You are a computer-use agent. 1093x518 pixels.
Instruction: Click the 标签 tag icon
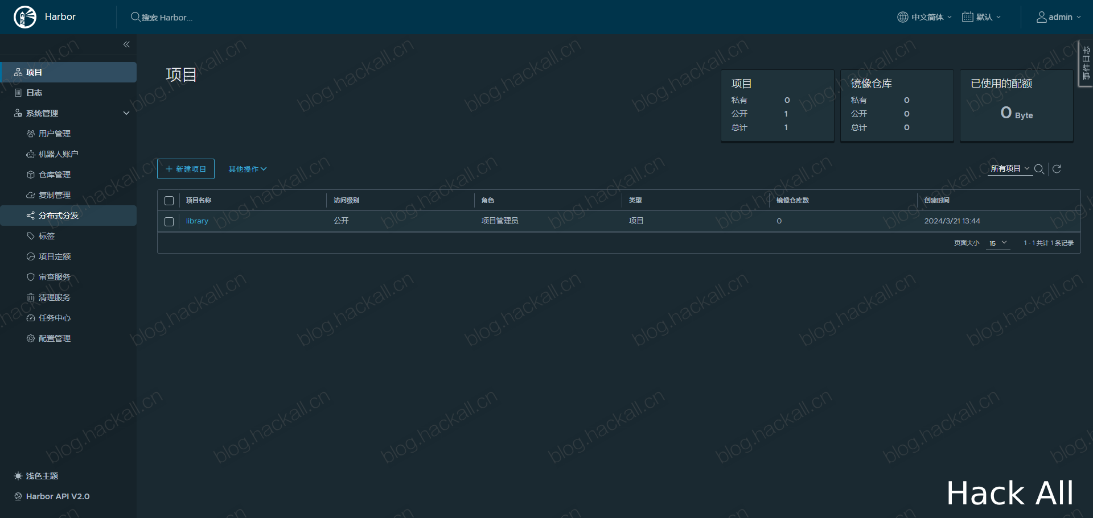31,236
